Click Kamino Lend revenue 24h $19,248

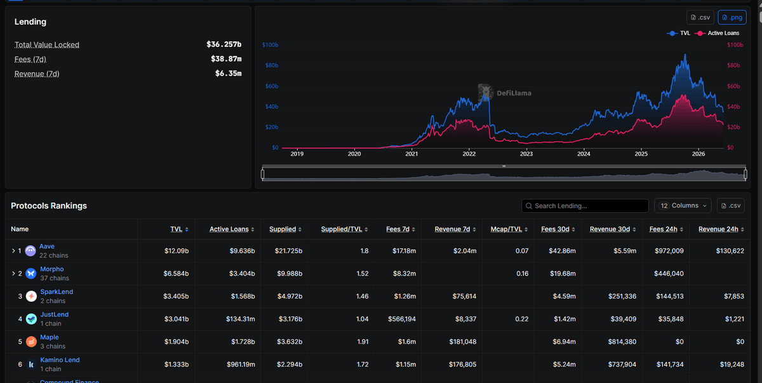click(x=731, y=365)
